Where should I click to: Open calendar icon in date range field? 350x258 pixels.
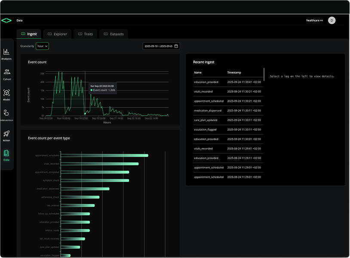(176, 46)
